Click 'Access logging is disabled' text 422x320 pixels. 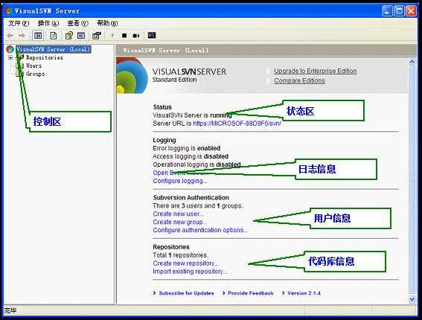tap(191, 156)
